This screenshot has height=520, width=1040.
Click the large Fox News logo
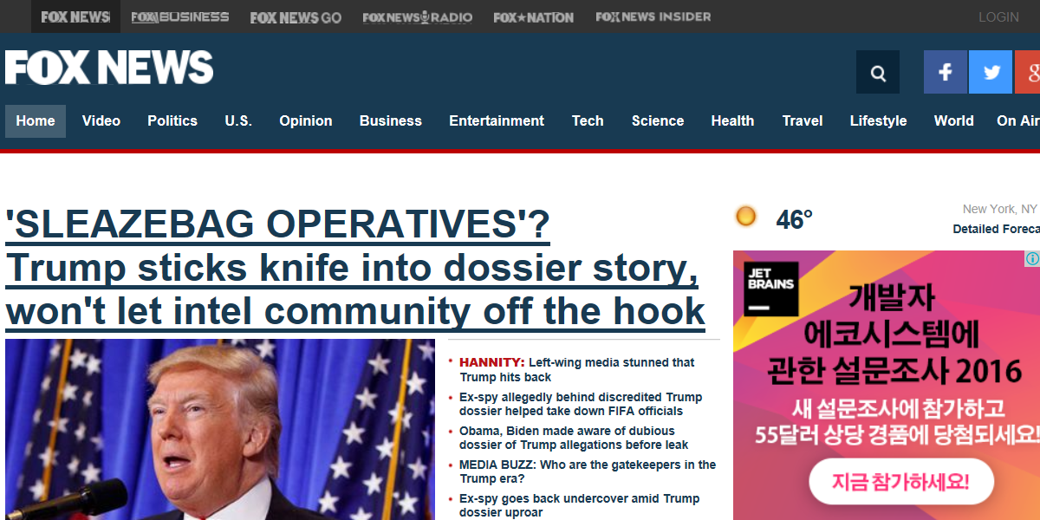tap(109, 68)
